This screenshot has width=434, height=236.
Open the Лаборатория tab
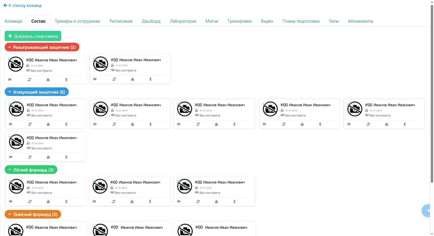183,21
